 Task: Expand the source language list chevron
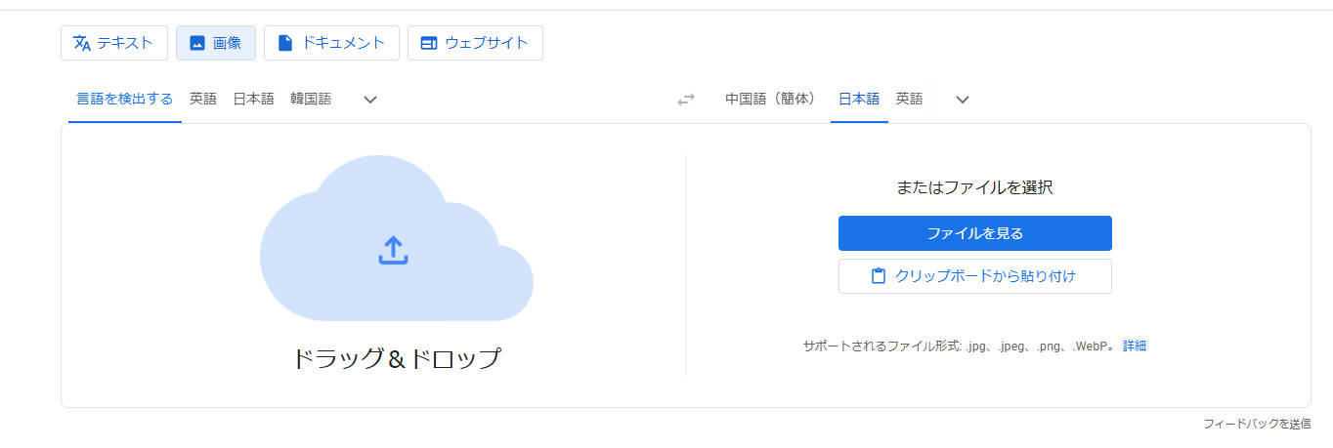tap(370, 100)
